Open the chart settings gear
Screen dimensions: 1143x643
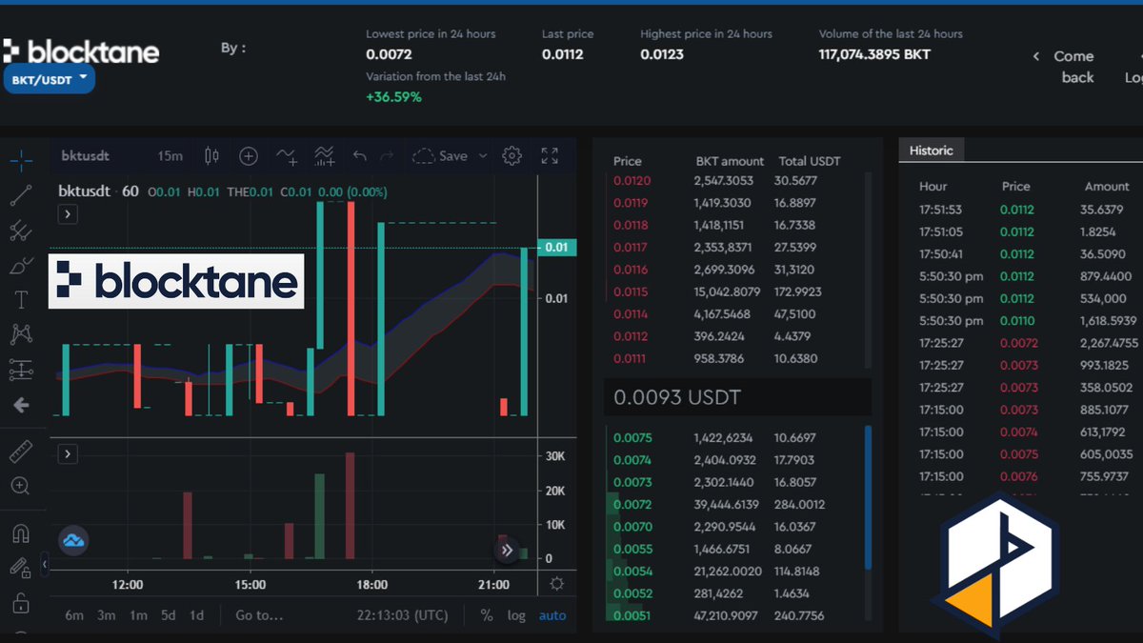[x=512, y=155]
